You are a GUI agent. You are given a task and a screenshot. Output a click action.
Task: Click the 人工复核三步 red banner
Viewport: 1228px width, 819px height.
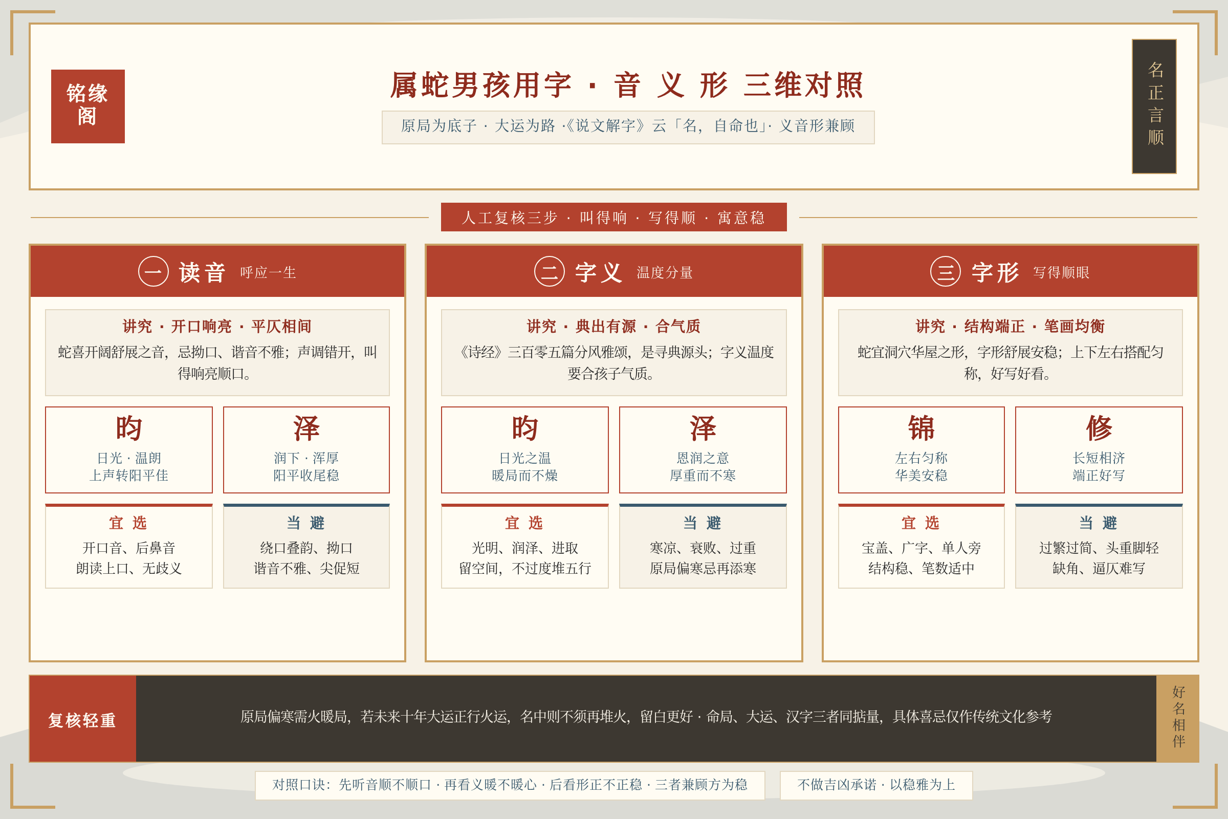613,217
